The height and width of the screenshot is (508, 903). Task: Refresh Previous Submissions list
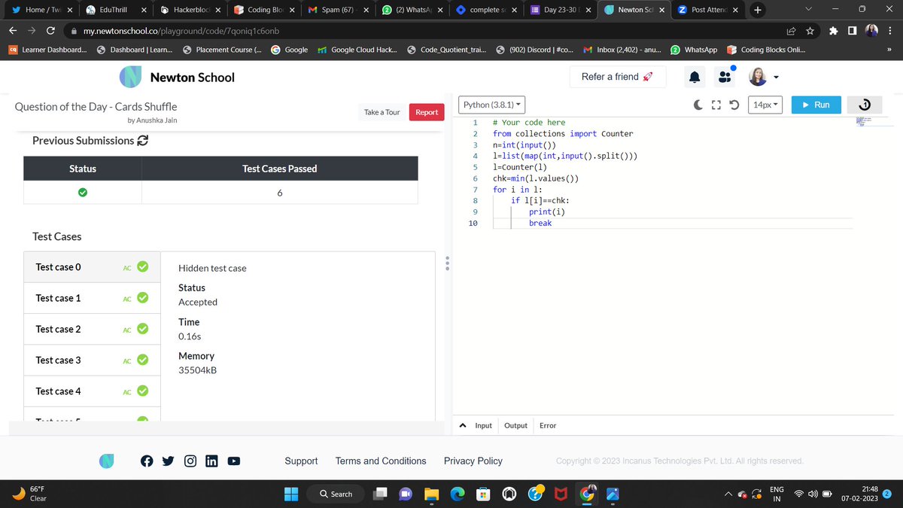pos(142,141)
